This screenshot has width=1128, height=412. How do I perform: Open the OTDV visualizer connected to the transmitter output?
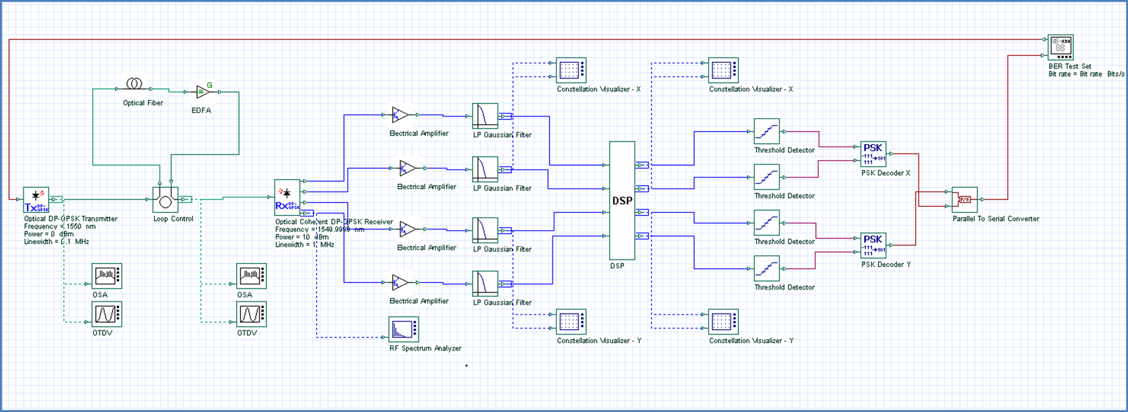click(x=107, y=314)
